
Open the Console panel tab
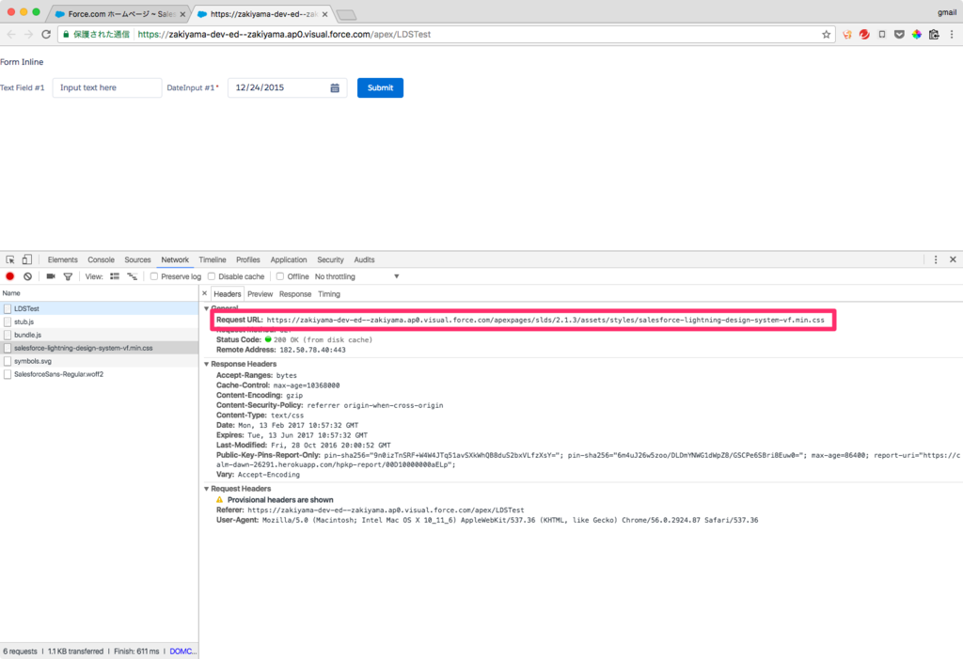pos(101,259)
